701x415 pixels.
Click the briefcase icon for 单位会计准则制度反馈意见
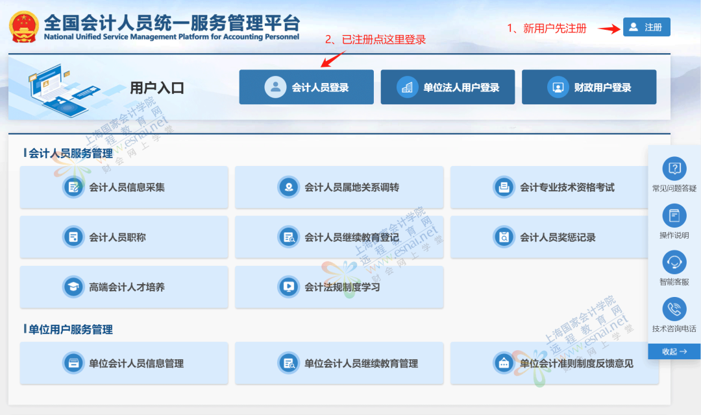click(504, 363)
